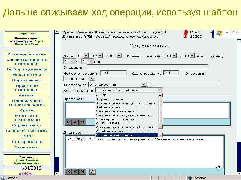Screen dimensions: 241x180
Task: Click the Номер операции field with 524
Action: [113, 73]
